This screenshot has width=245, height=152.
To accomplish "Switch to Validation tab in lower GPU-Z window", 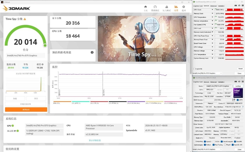I will [x=221, y=82].
